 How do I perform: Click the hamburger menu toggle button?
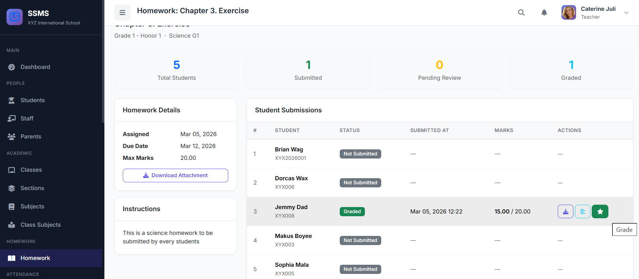click(x=122, y=13)
